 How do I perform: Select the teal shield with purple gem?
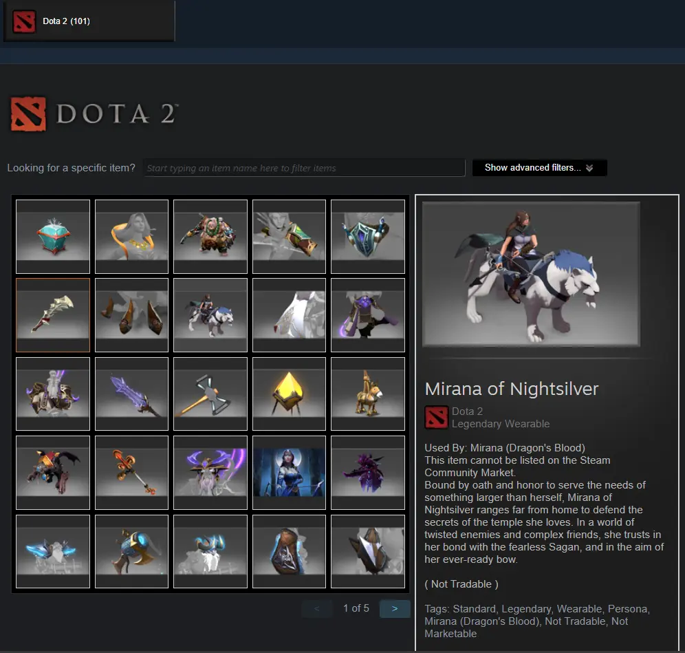point(368,237)
